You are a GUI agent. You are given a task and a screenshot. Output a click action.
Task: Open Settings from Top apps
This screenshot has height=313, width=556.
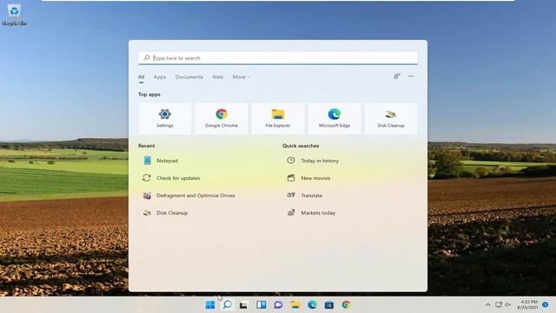tap(164, 118)
